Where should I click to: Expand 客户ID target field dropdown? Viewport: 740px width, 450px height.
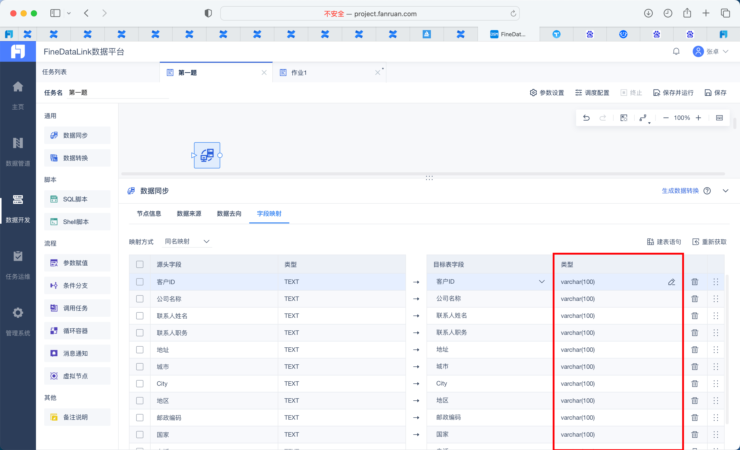pyautogui.click(x=541, y=282)
